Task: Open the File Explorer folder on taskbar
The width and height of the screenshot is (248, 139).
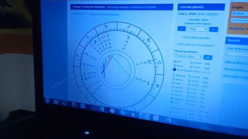Action: (56, 102)
